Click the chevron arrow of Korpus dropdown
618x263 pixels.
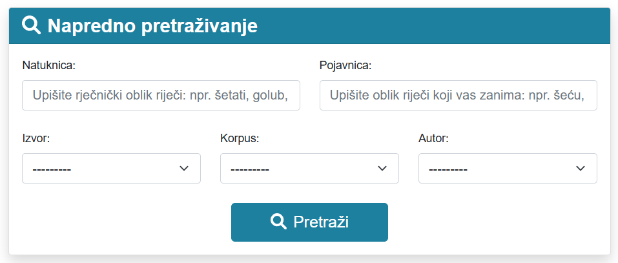382,168
